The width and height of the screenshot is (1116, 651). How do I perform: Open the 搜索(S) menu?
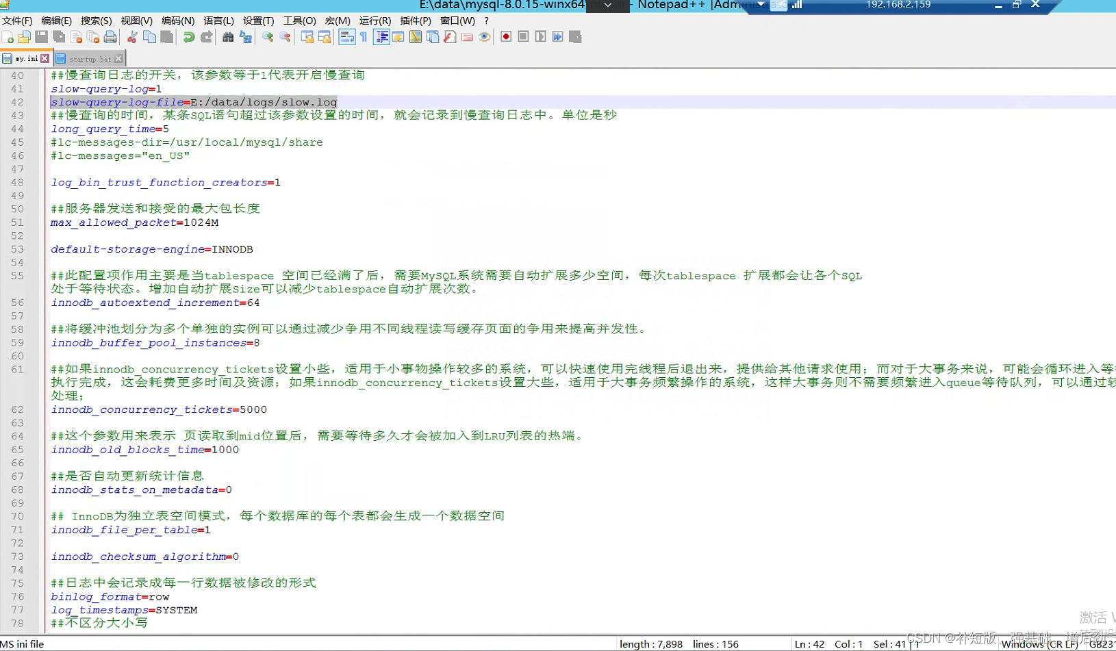[96, 21]
